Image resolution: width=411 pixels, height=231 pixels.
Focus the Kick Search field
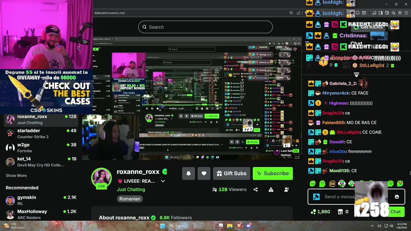coord(205,27)
